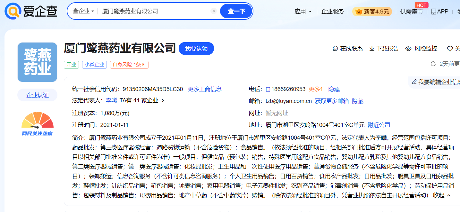The image size is (460, 212).
Task: Open 更多工商信息 link
Action: point(205,89)
